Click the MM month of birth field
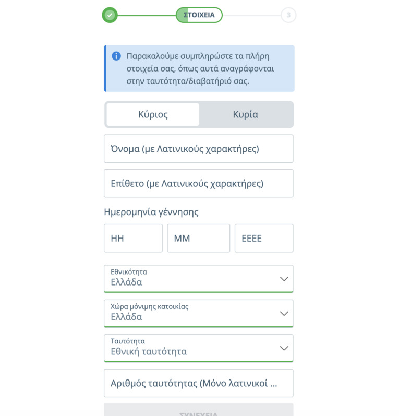 point(199,238)
